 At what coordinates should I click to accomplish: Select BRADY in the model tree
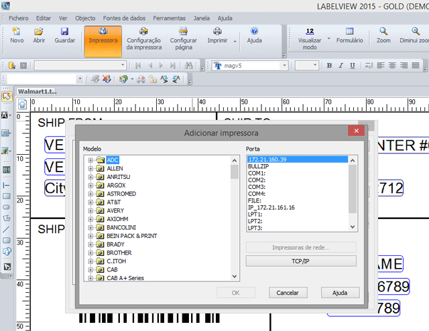coord(115,245)
